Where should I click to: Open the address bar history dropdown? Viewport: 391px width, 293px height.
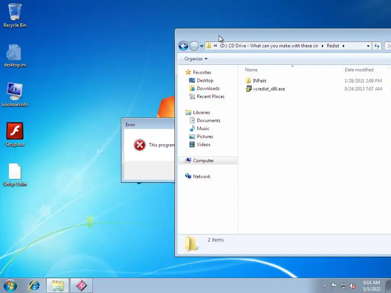tap(368, 46)
